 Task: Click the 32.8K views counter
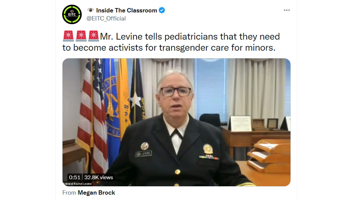click(99, 177)
